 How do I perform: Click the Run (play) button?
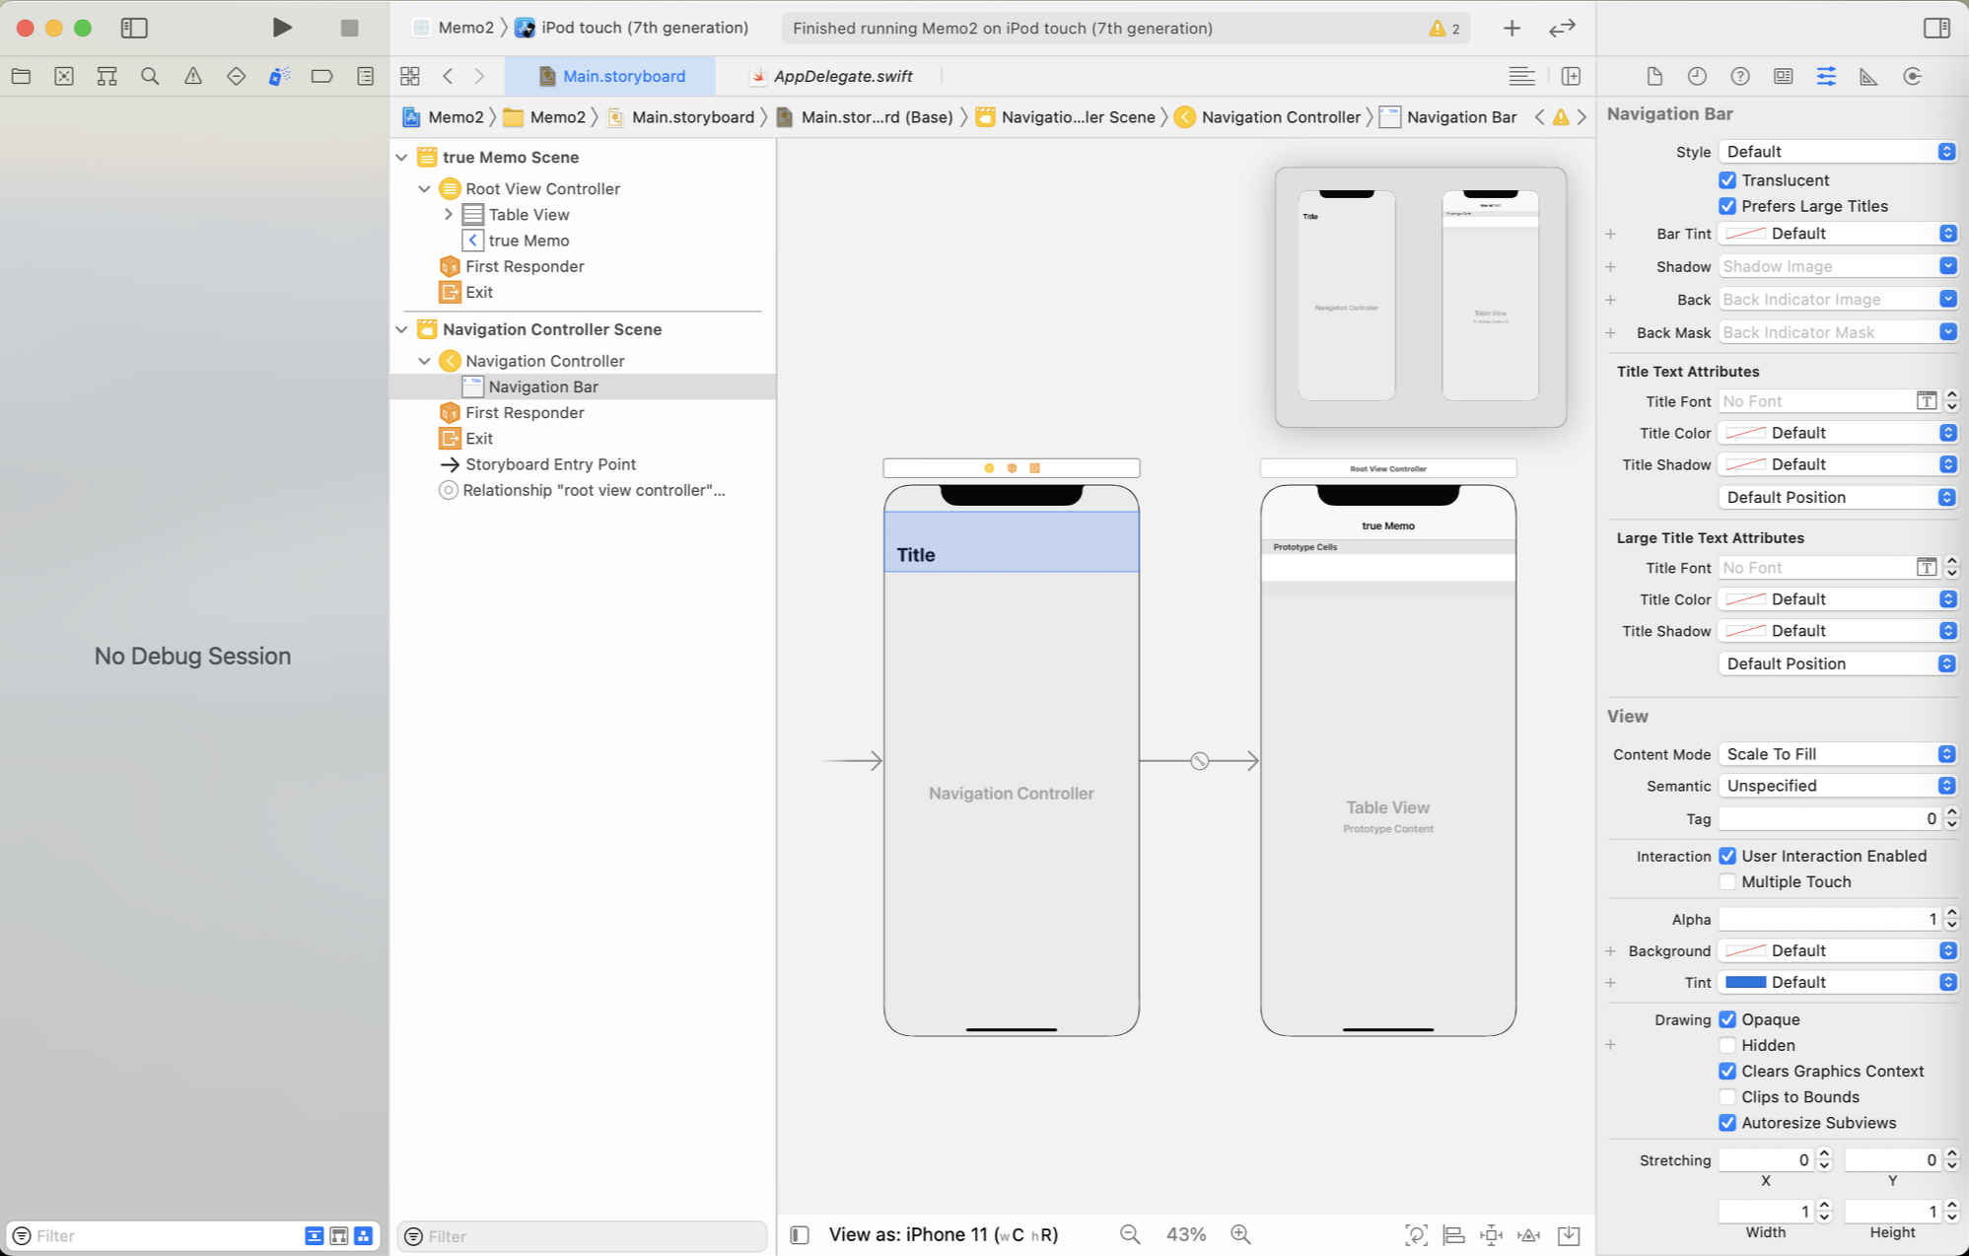point(282,28)
